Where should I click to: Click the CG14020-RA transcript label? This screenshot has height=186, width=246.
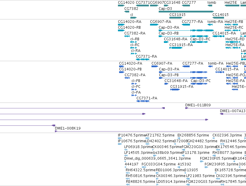(x=130, y=21)
